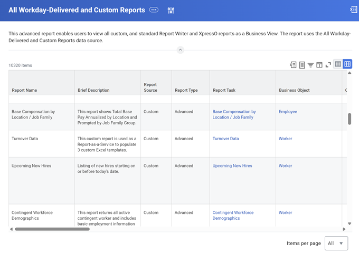359x253 pixels.
Task: Open Items per page dropdown
Action: 336,243
